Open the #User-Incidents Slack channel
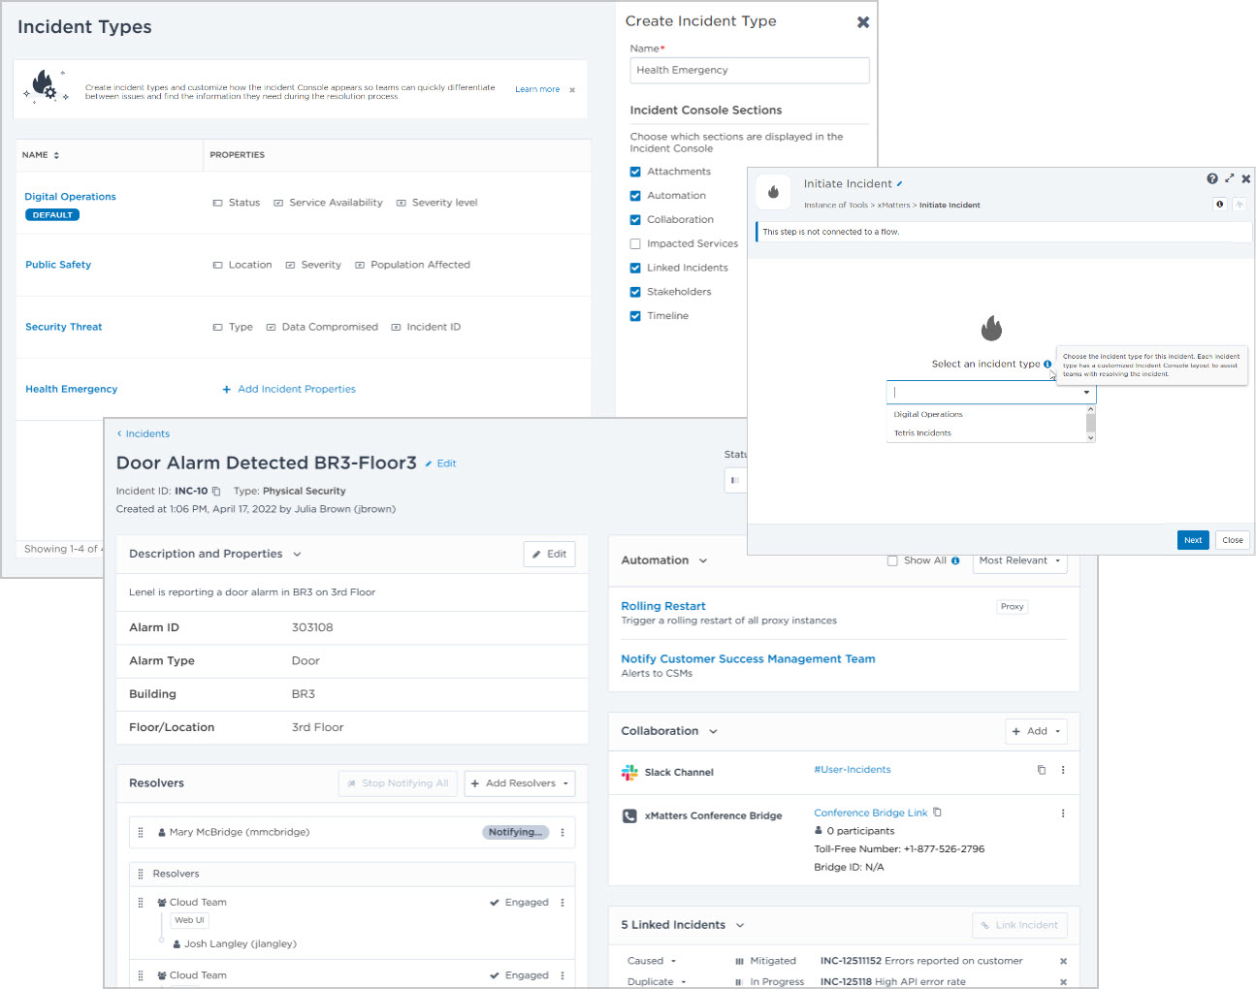This screenshot has height=989, width=1256. (x=853, y=770)
